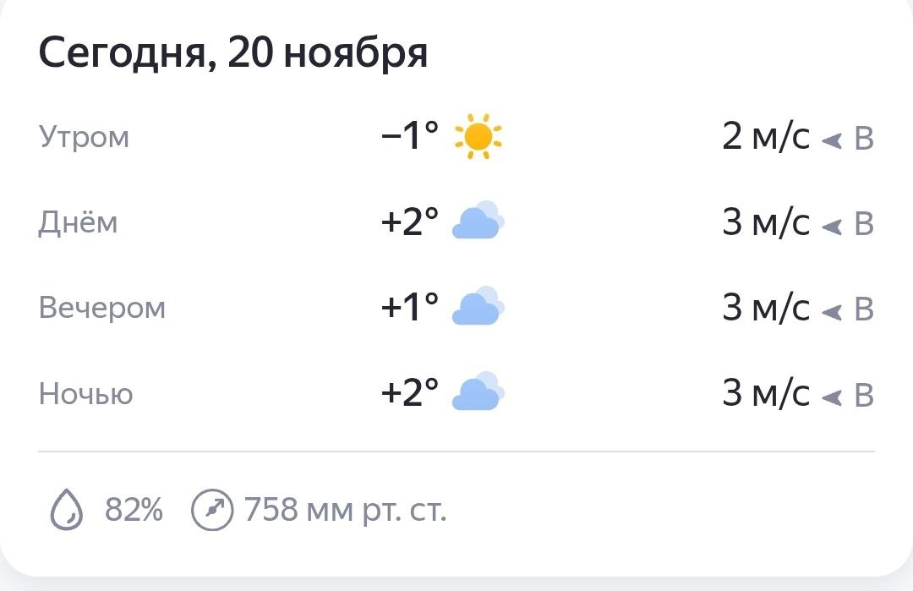Click the cloudy icon in Днём row
The height and width of the screenshot is (591, 913).
point(478,222)
